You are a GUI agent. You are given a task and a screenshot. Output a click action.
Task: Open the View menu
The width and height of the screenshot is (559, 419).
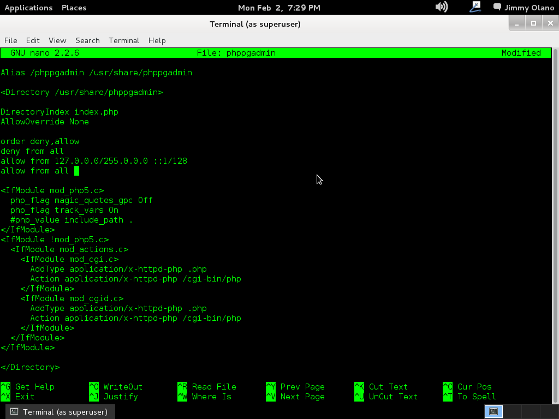pyautogui.click(x=57, y=40)
